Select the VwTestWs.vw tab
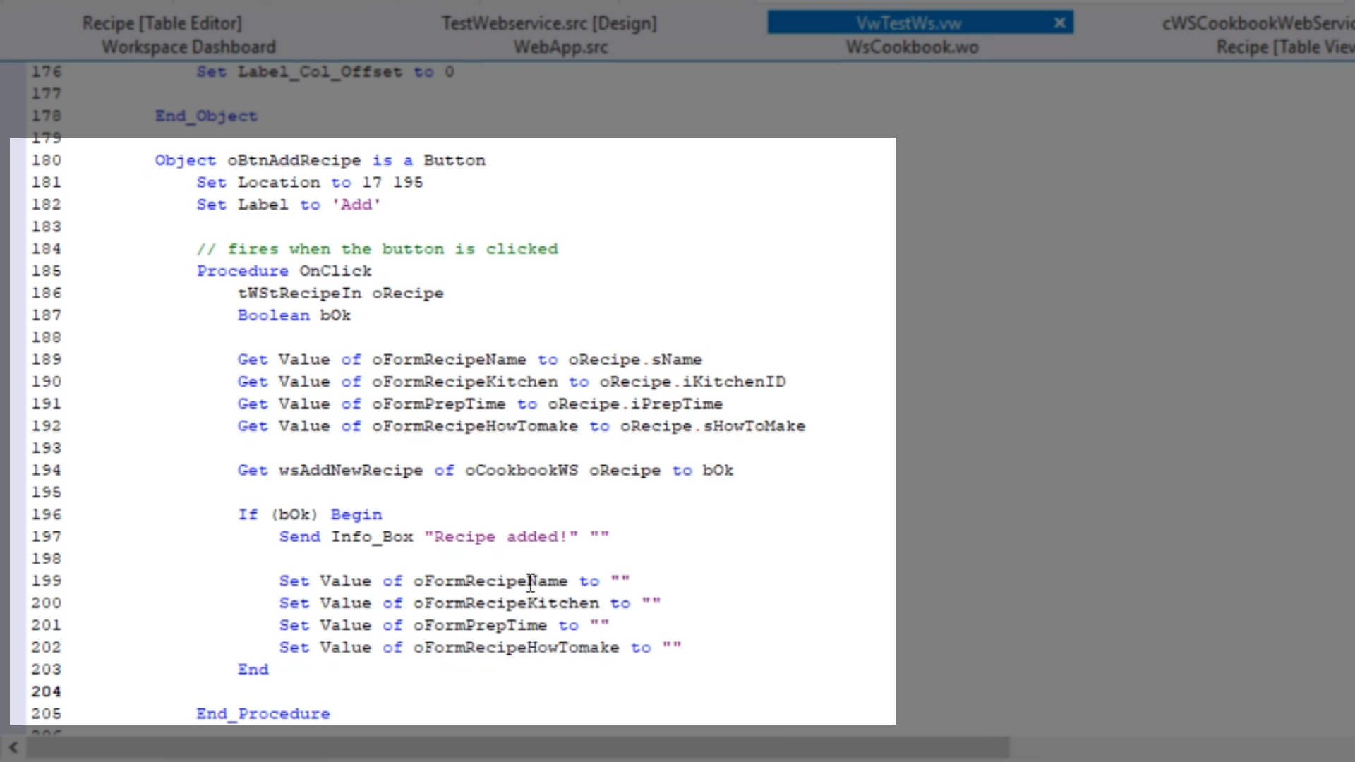Image resolution: width=1355 pixels, height=762 pixels. click(908, 23)
